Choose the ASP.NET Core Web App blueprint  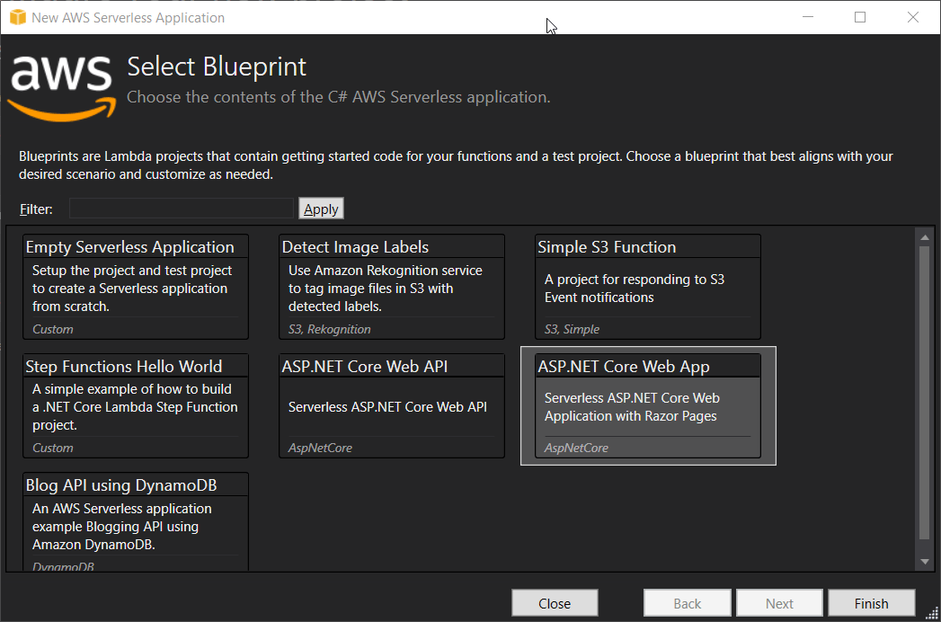(x=647, y=404)
